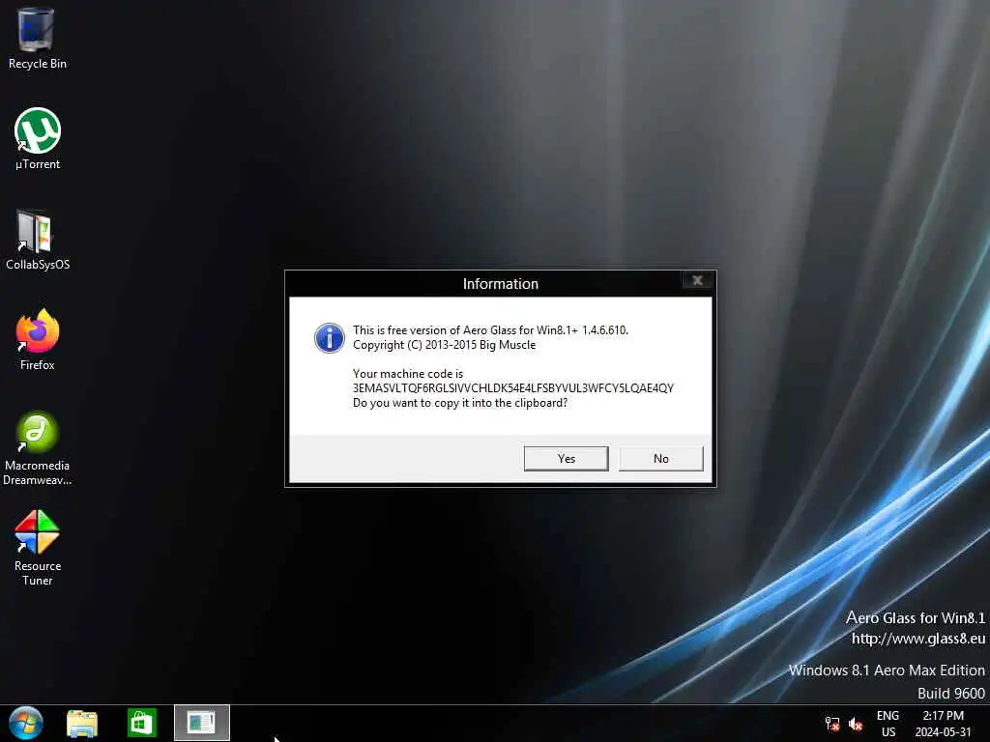Open File Explorer from the taskbar
The height and width of the screenshot is (742, 990).
(82, 723)
